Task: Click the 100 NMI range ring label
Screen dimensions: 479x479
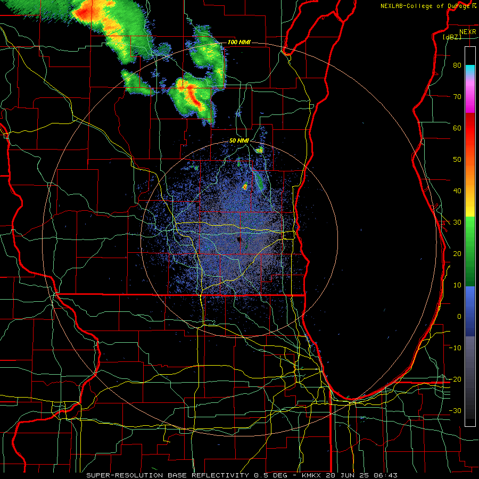Action: click(x=239, y=42)
